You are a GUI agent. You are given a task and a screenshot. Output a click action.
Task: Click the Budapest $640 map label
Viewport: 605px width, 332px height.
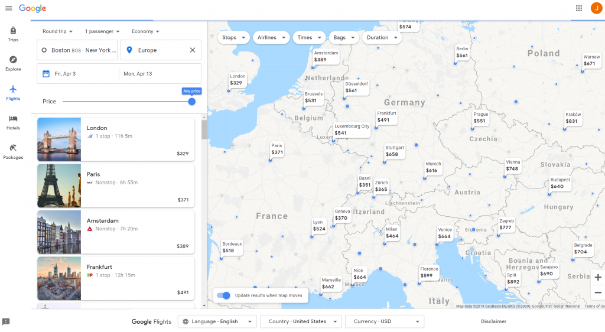click(x=560, y=183)
